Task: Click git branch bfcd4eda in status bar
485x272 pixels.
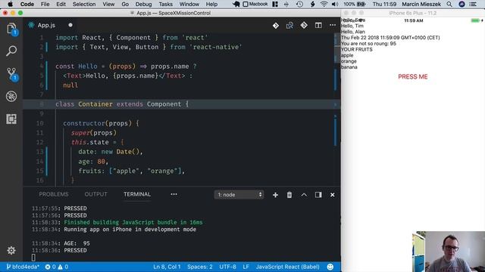Action: point(23,267)
